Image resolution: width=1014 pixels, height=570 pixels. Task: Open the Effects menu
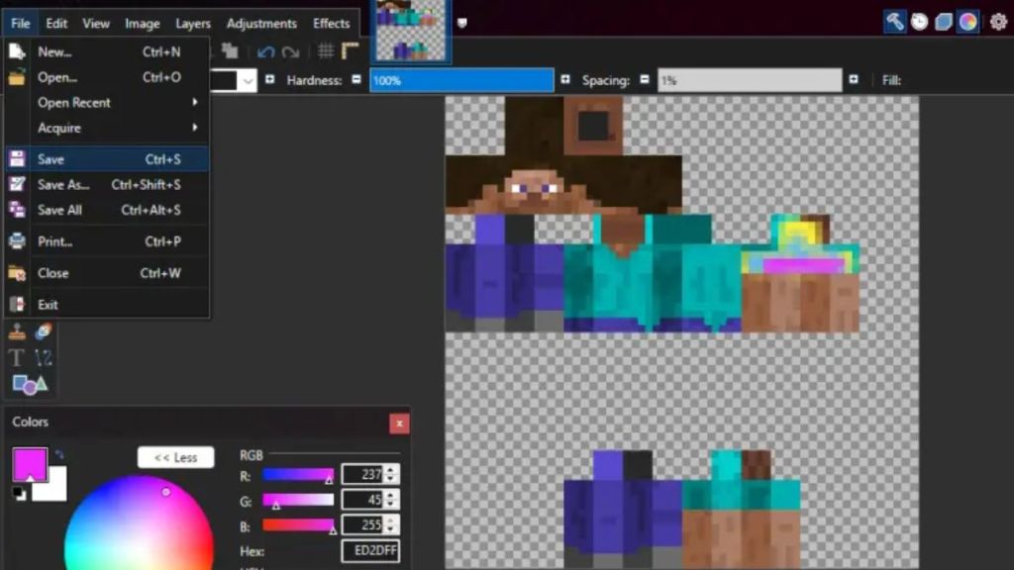[331, 24]
